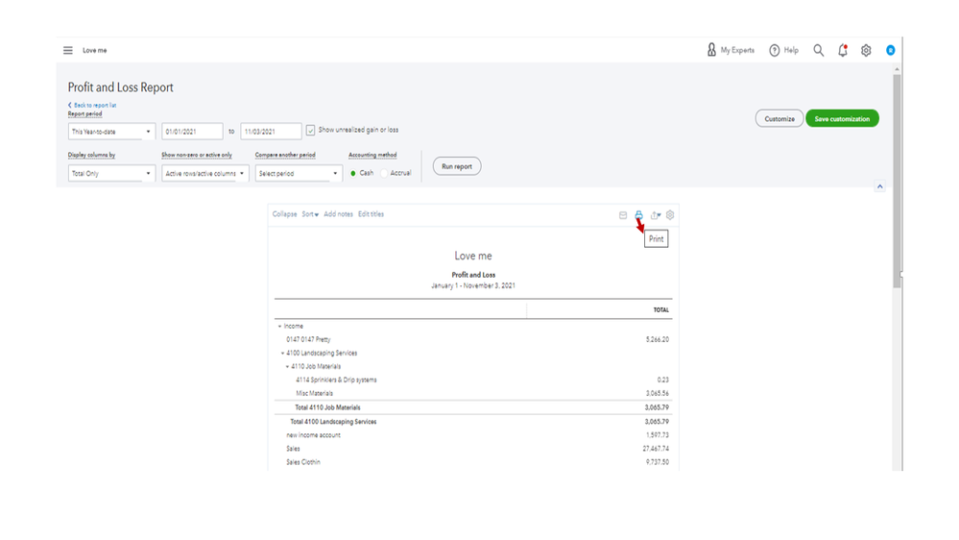
Task: Open Active rows/active columns dropdown
Action: point(204,173)
